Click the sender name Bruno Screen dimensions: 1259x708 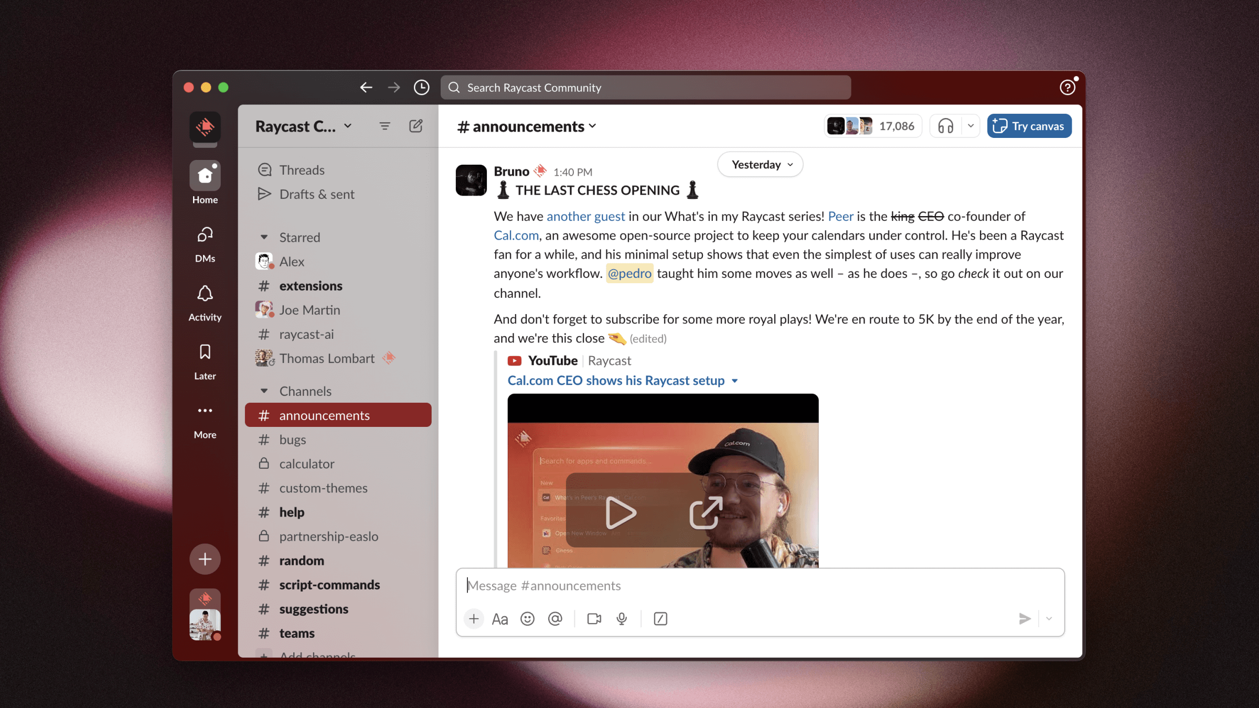[511, 171]
